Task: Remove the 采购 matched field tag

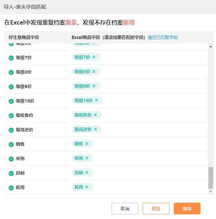Action: (x=87, y=158)
